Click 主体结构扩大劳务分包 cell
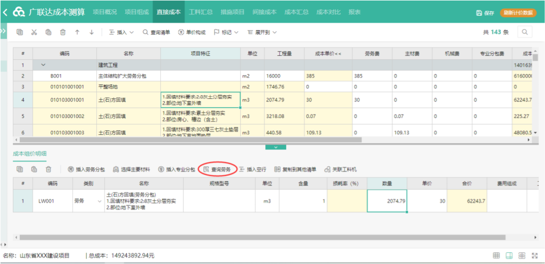545x264 pixels. (x=129, y=76)
